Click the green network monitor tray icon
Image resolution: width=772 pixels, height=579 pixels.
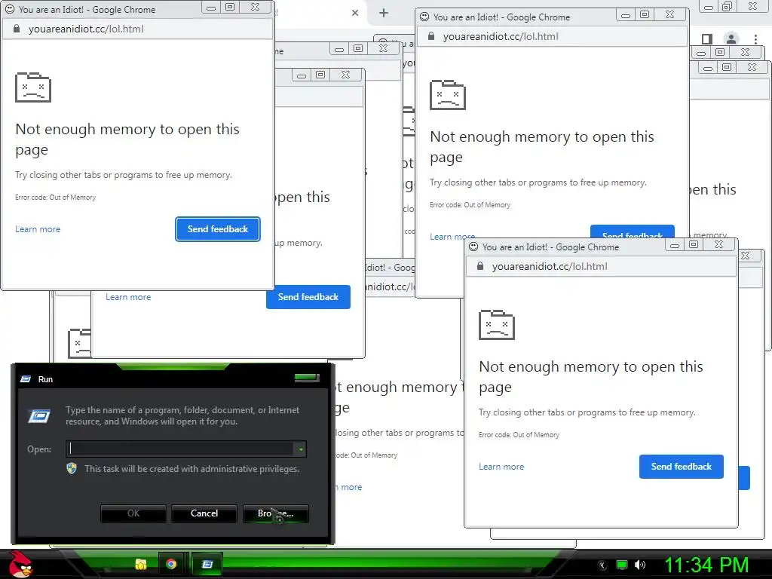622,565
